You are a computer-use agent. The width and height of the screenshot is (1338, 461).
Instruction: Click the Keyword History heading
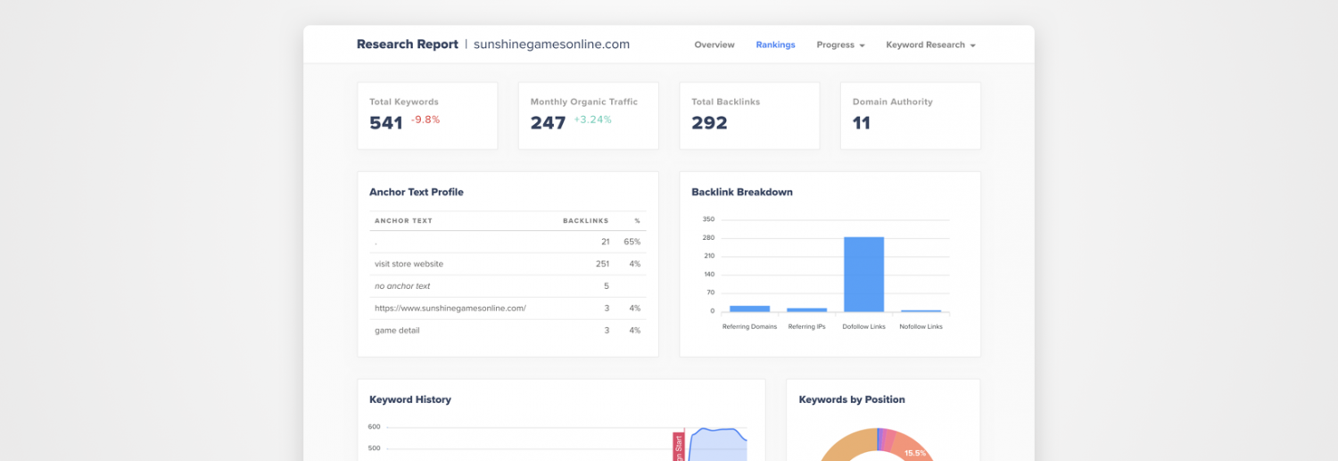[x=410, y=399]
